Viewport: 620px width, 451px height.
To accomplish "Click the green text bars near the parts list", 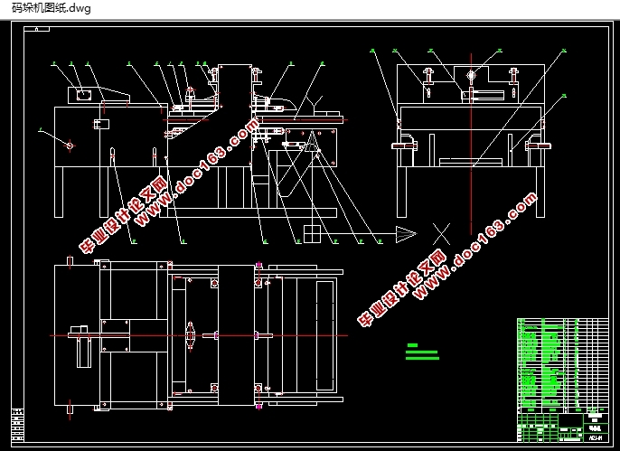I will pyautogui.click(x=422, y=352).
